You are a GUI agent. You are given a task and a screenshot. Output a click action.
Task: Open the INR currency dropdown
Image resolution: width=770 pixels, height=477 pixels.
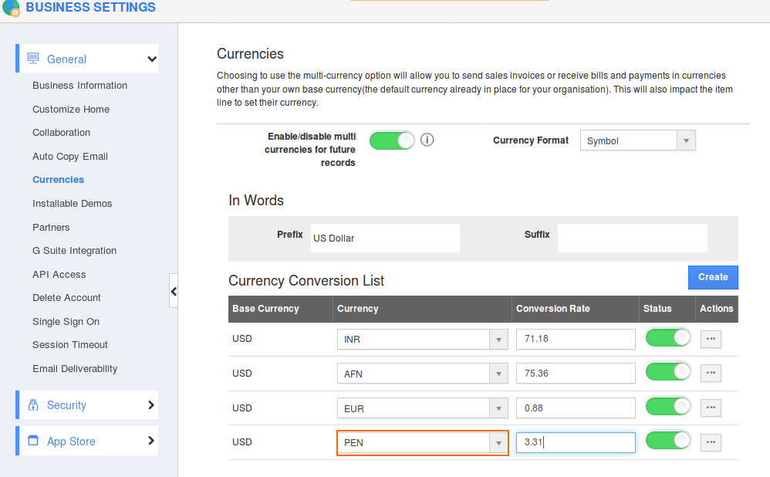(422, 340)
